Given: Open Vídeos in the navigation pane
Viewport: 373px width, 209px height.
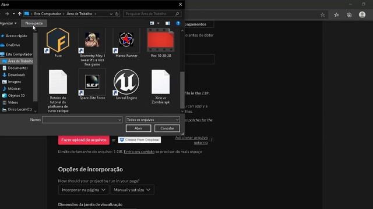Looking at the screenshot, I should pyautogui.click(x=13, y=102).
